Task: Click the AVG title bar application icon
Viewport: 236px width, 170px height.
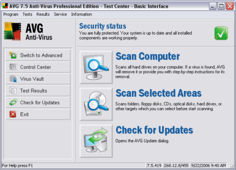Action: click(x=5, y=6)
